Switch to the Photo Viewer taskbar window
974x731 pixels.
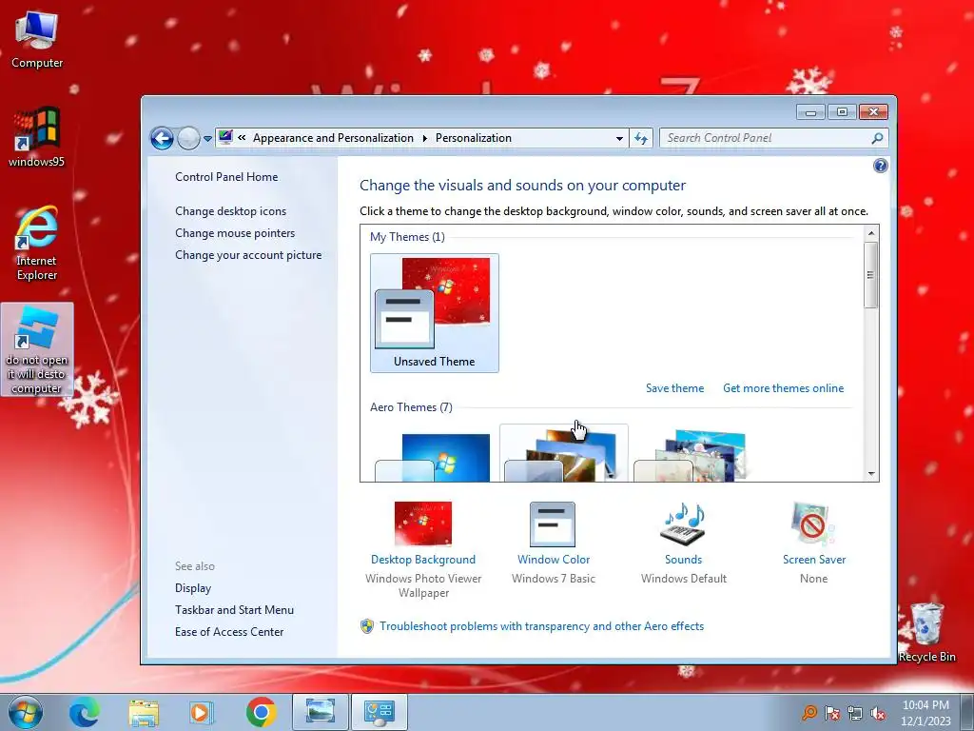click(x=321, y=712)
